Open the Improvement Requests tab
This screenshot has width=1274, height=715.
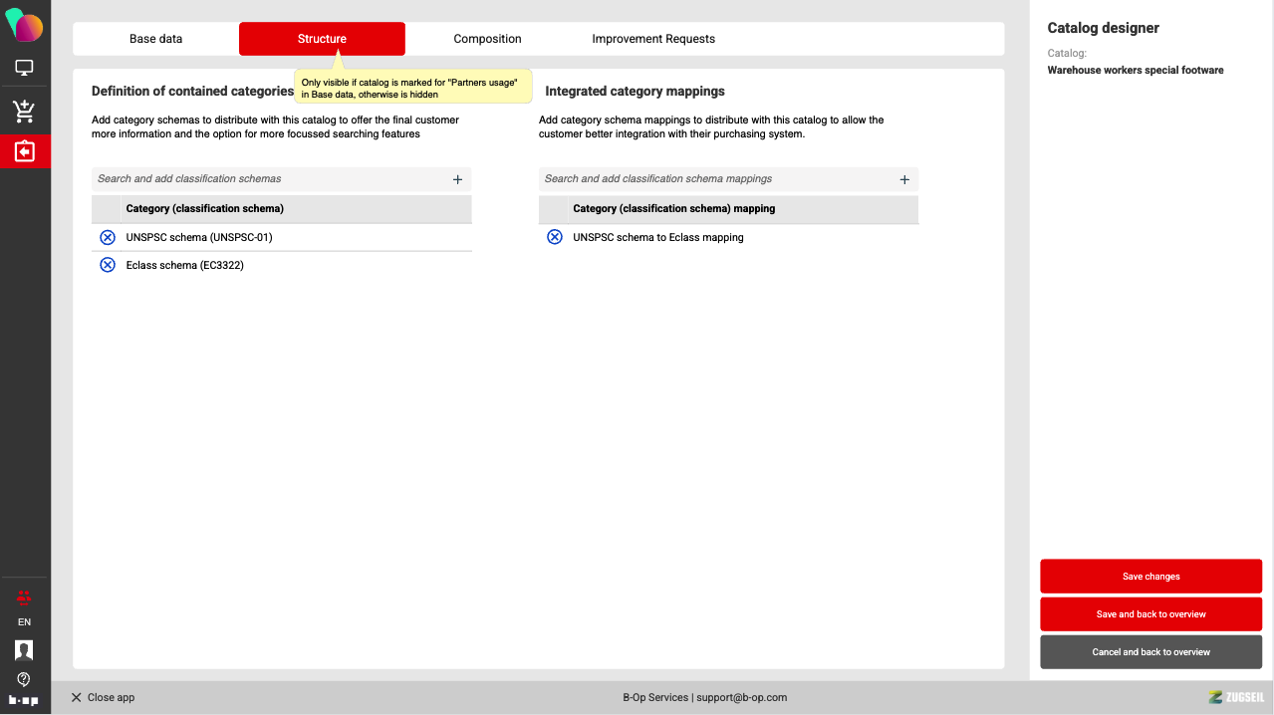point(653,39)
